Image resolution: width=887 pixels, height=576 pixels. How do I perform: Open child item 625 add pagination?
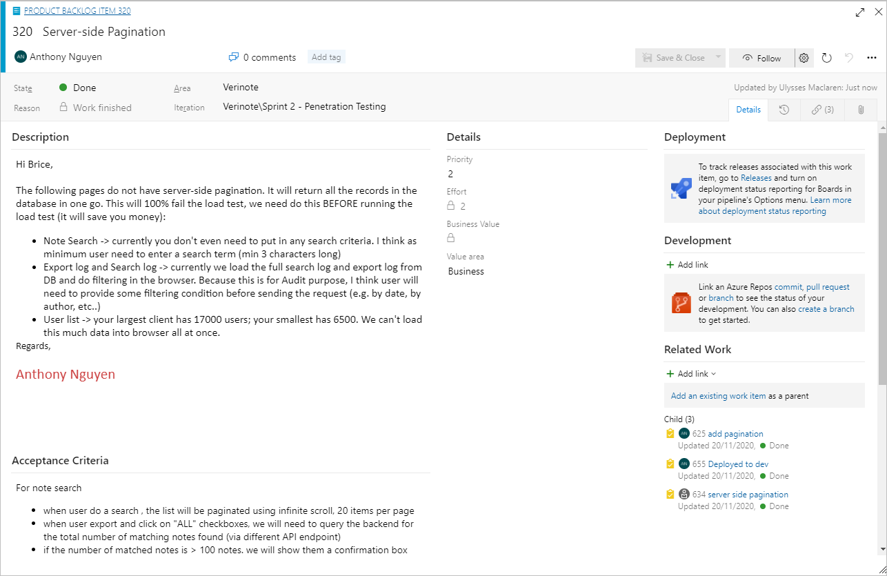[x=735, y=434]
